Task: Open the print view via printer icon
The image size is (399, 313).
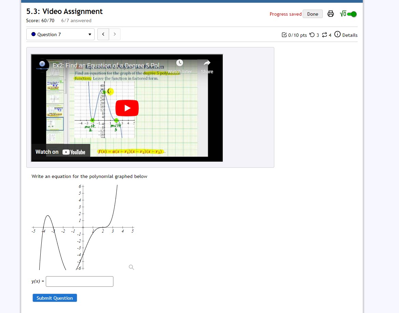Action: (330, 13)
